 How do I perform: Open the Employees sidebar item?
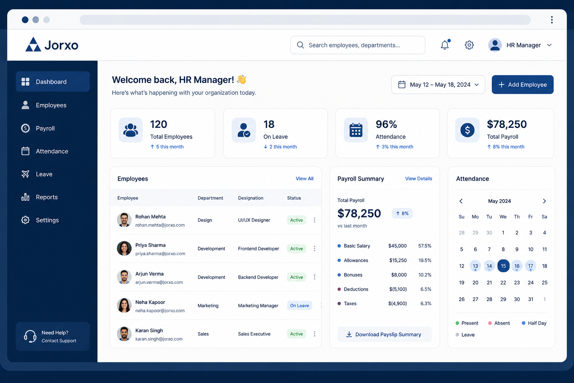point(53,105)
